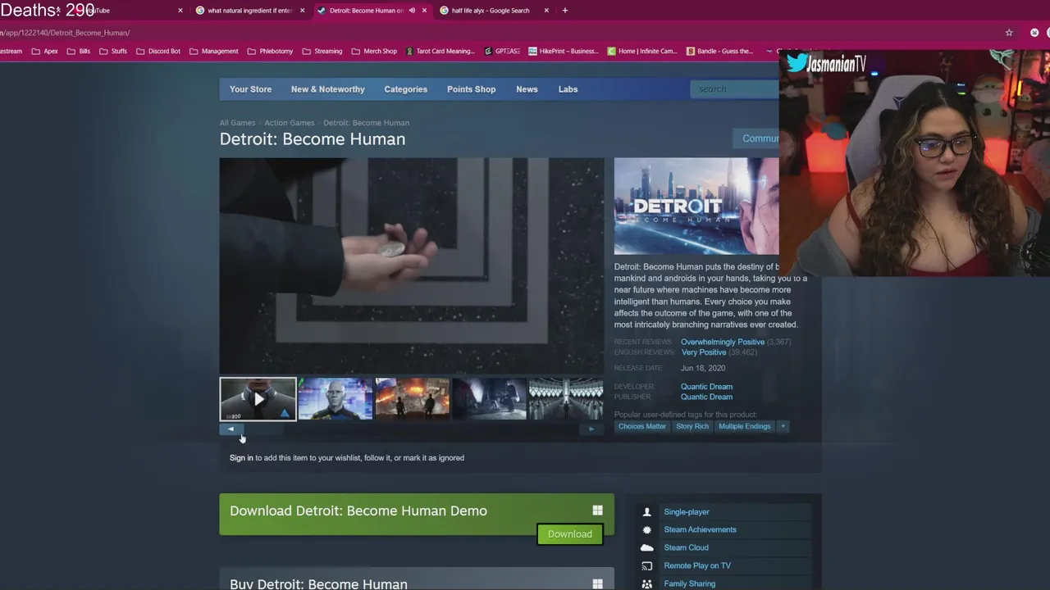1050x590 pixels.
Task: Click the Single-player person icon
Action: coord(646,512)
